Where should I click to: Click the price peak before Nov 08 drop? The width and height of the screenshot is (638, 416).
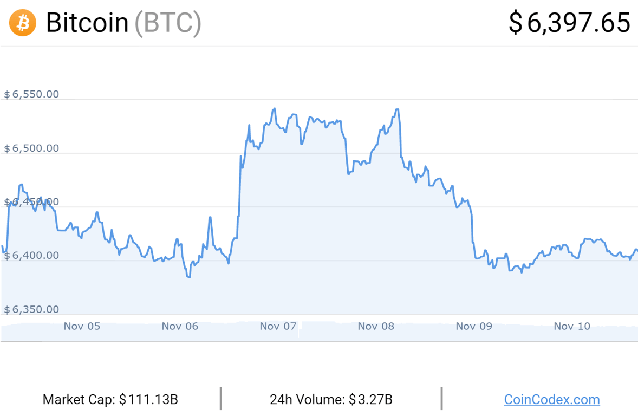click(x=396, y=109)
